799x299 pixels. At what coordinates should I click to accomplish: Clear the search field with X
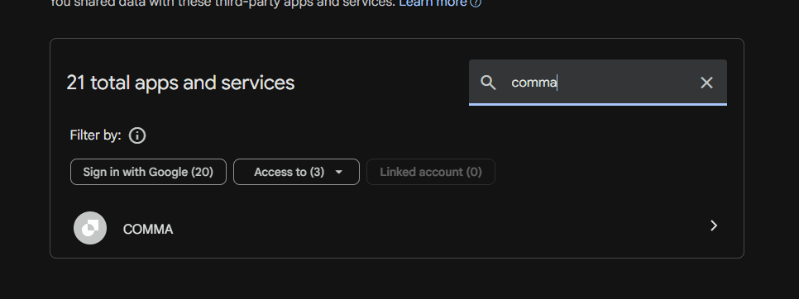point(706,83)
